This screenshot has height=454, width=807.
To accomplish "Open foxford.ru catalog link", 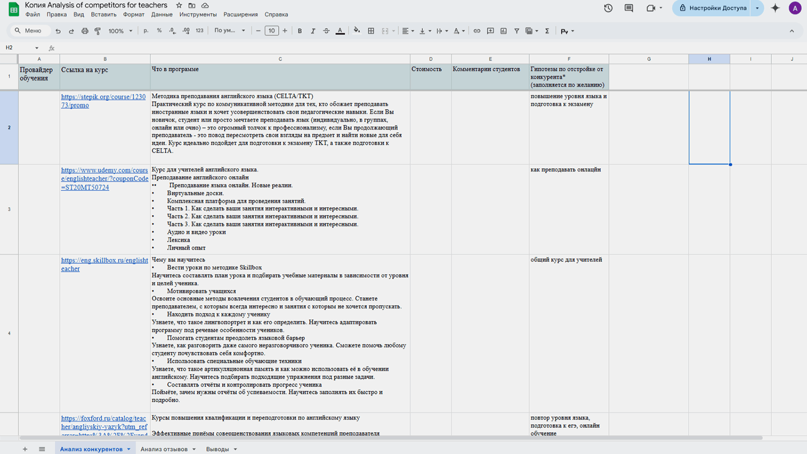I will [x=104, y=426].
